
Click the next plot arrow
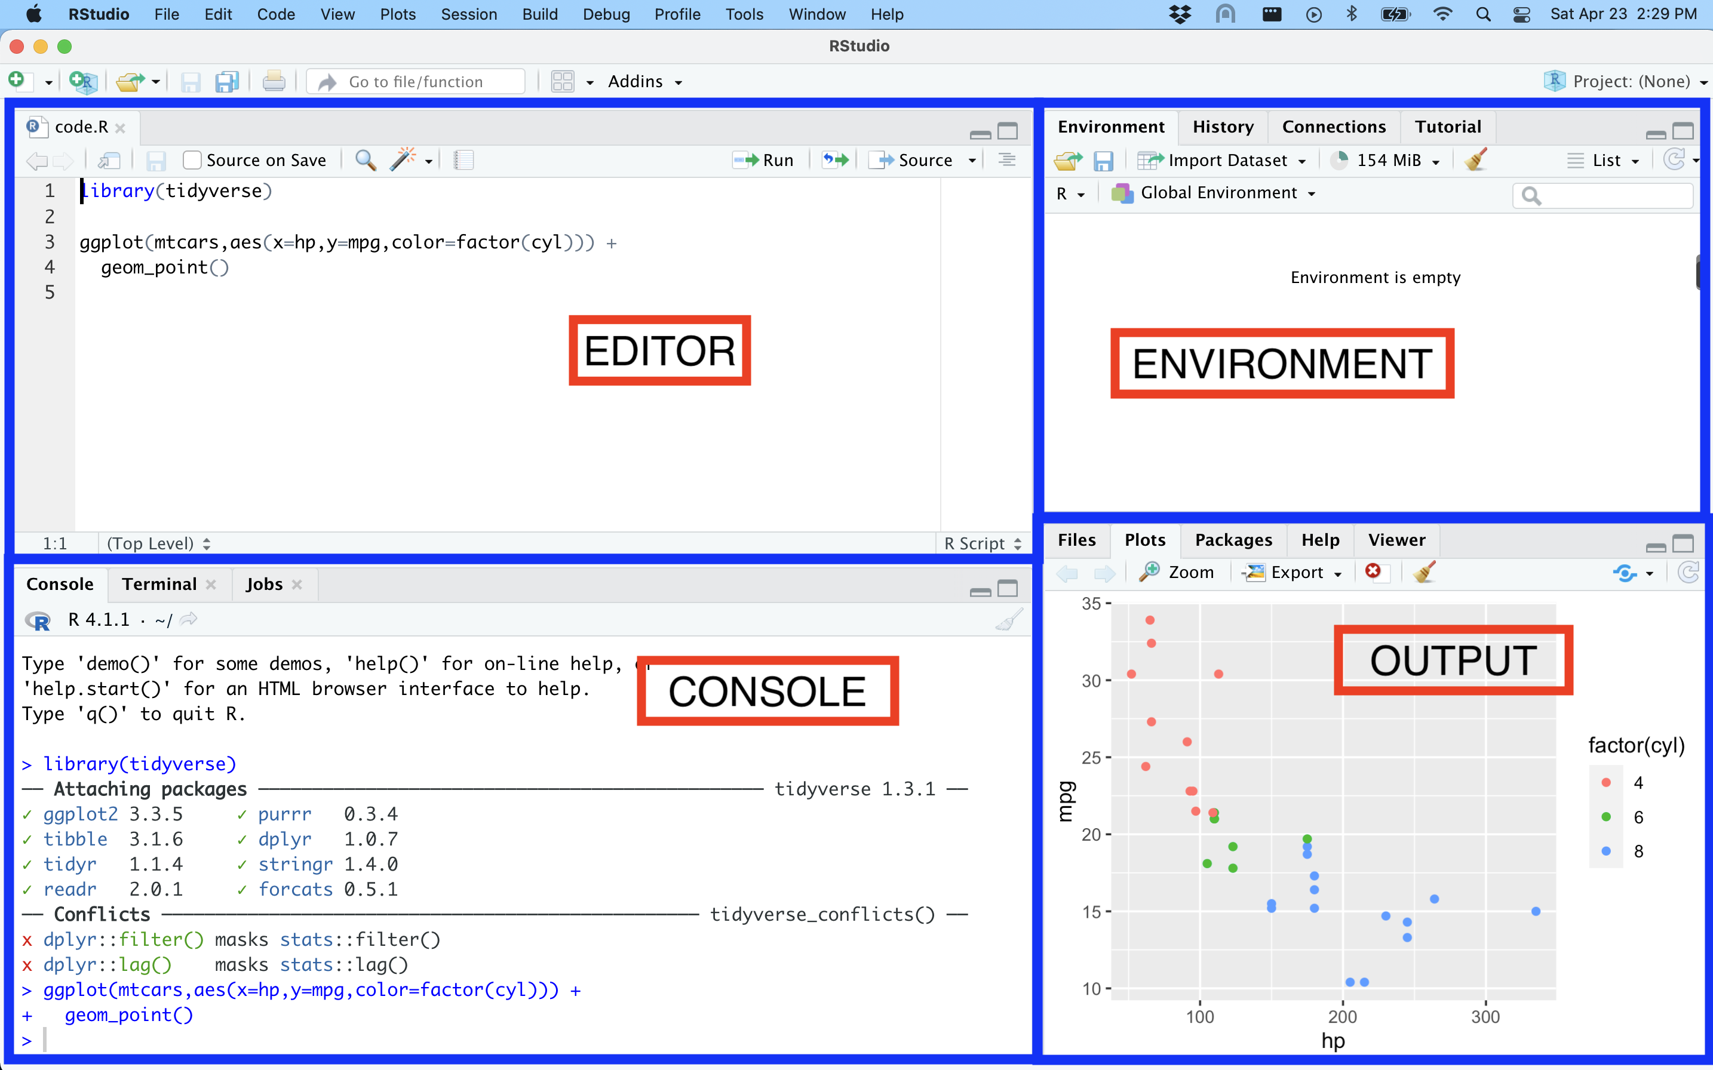click(1105, 573)
